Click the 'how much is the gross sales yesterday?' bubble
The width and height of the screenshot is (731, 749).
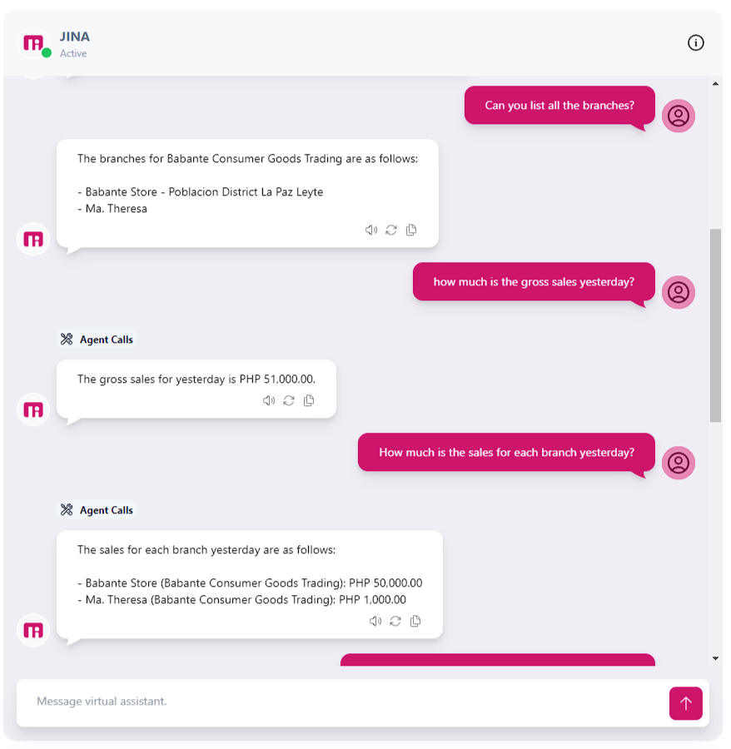[x=534, y=282]
